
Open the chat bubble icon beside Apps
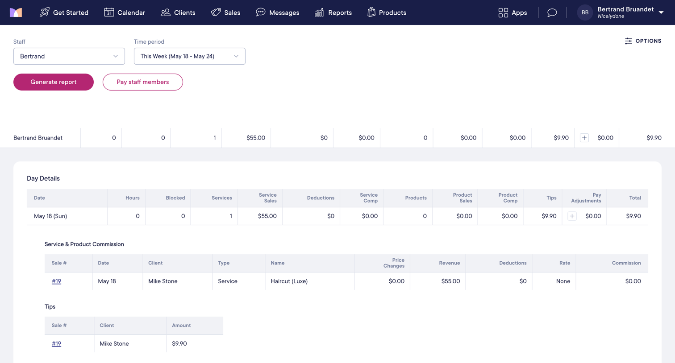tap(552, 12)
